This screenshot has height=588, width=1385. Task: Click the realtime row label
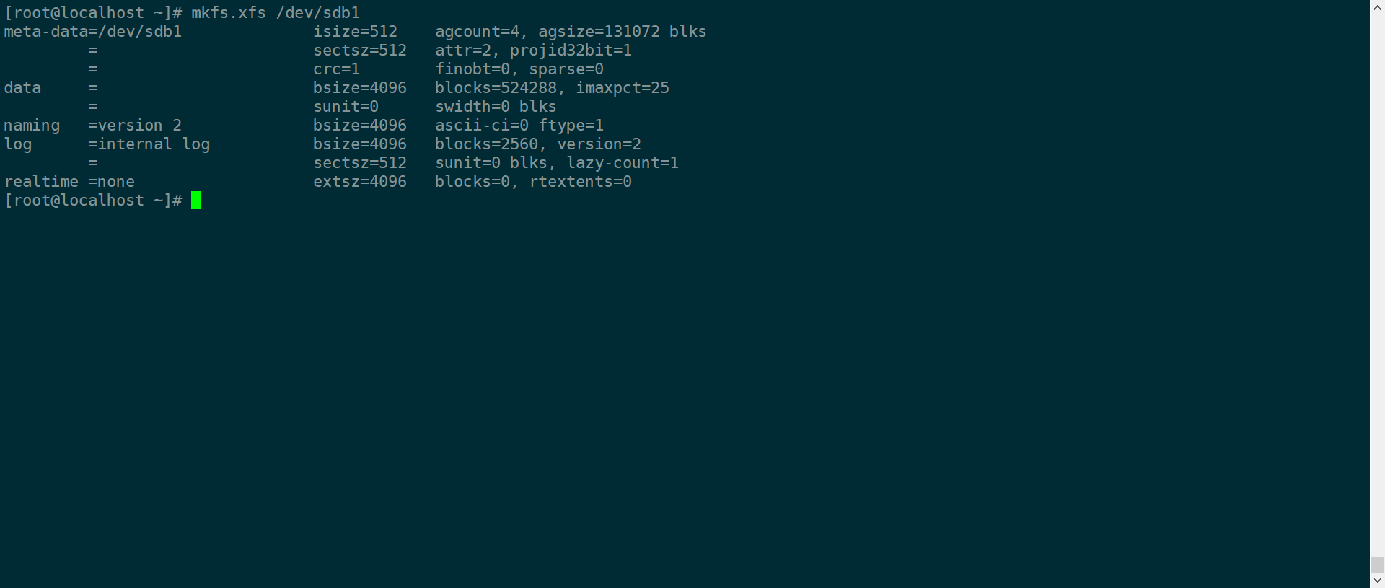41,182
